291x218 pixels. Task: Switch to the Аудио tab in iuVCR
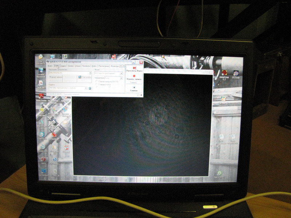(x=63, y=66)
